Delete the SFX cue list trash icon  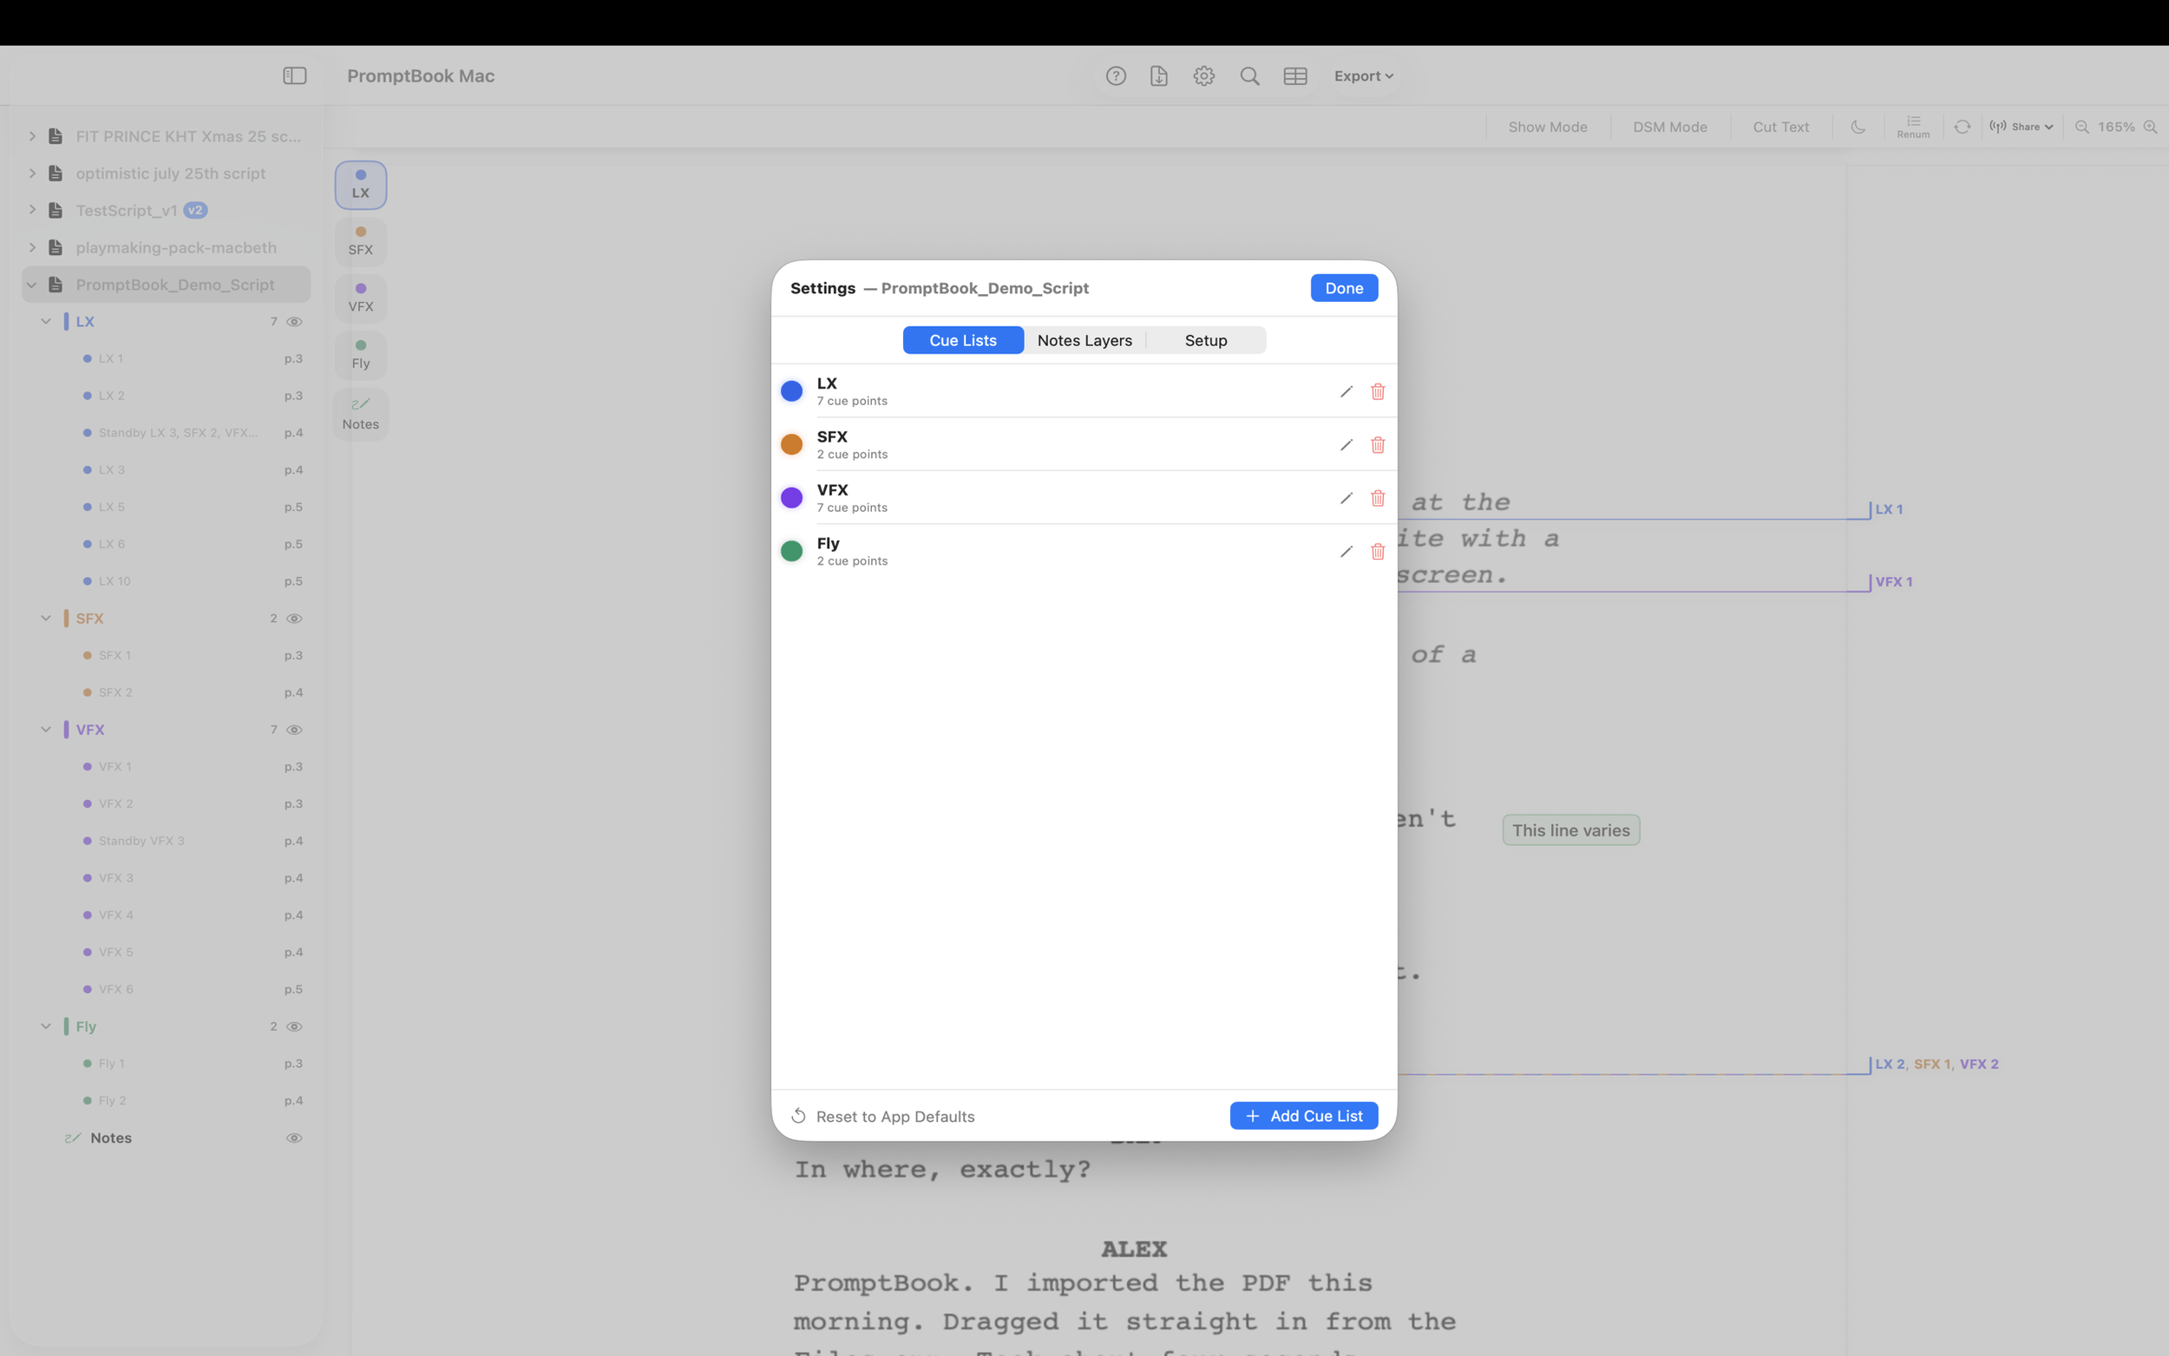pyautogui.click(x=1377, y=445)
